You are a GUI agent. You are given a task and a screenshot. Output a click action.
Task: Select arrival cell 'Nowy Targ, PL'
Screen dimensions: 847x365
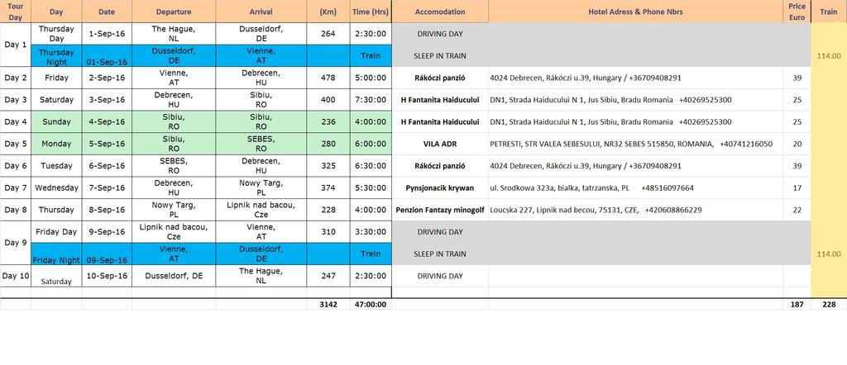click(261, 187)
